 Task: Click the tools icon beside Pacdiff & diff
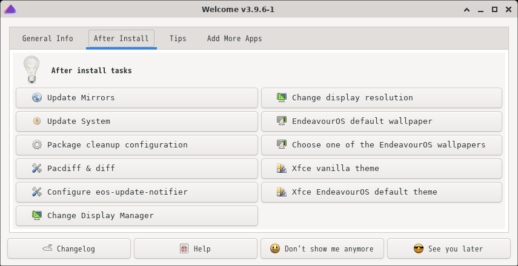(x=37, y=169)
